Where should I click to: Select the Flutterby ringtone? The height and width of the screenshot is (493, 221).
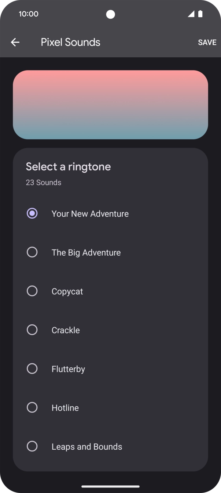[32, 368]
